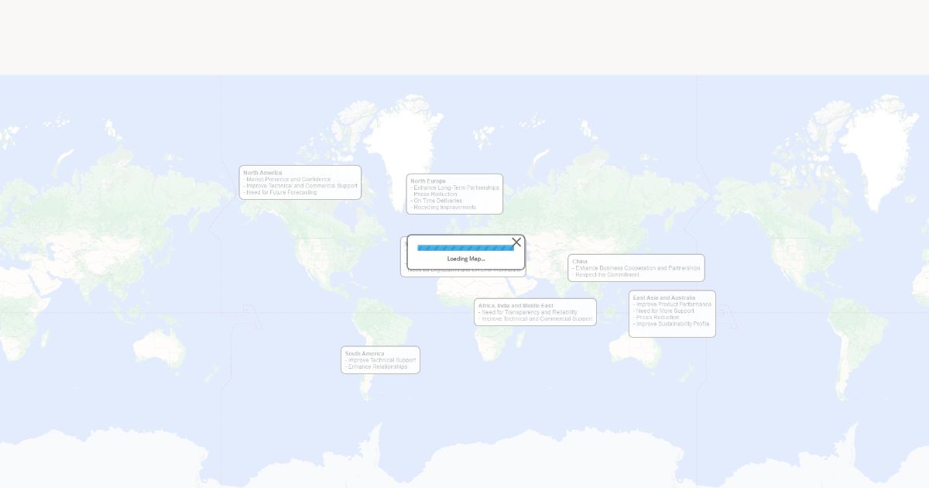
Task: Select 'East Asia and Australia' callout title
Action: [664, 297]
